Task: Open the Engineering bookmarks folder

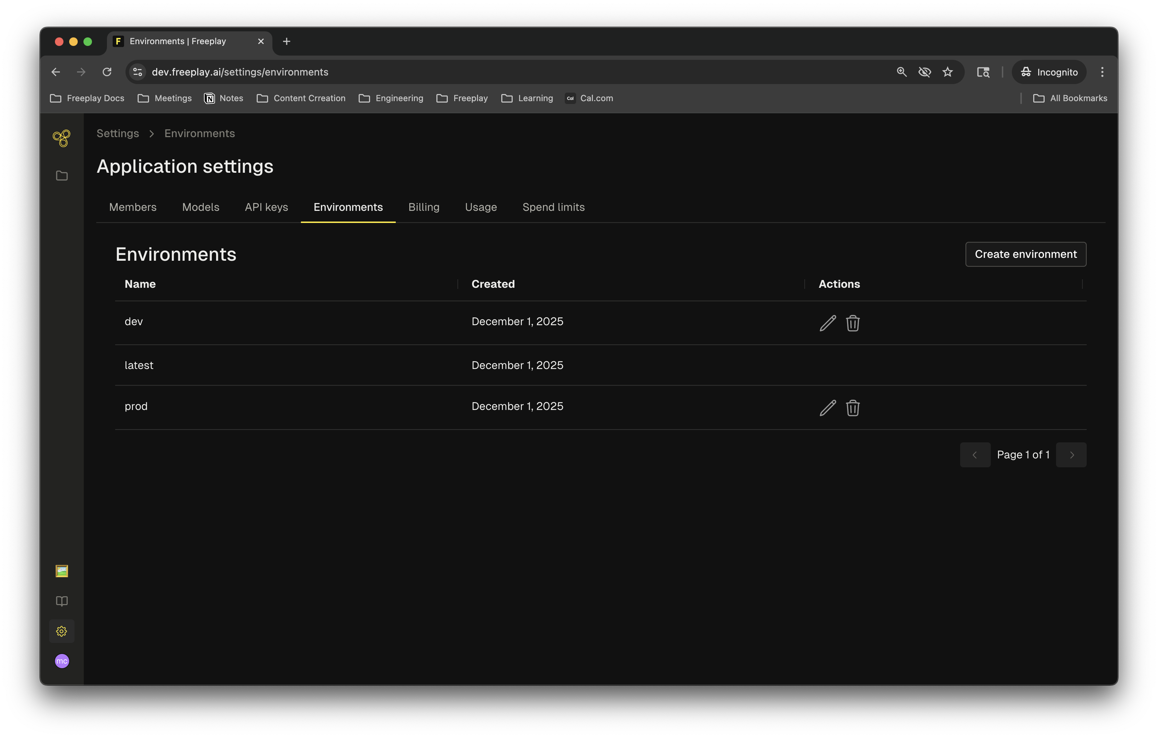Action: click(391, 98)
